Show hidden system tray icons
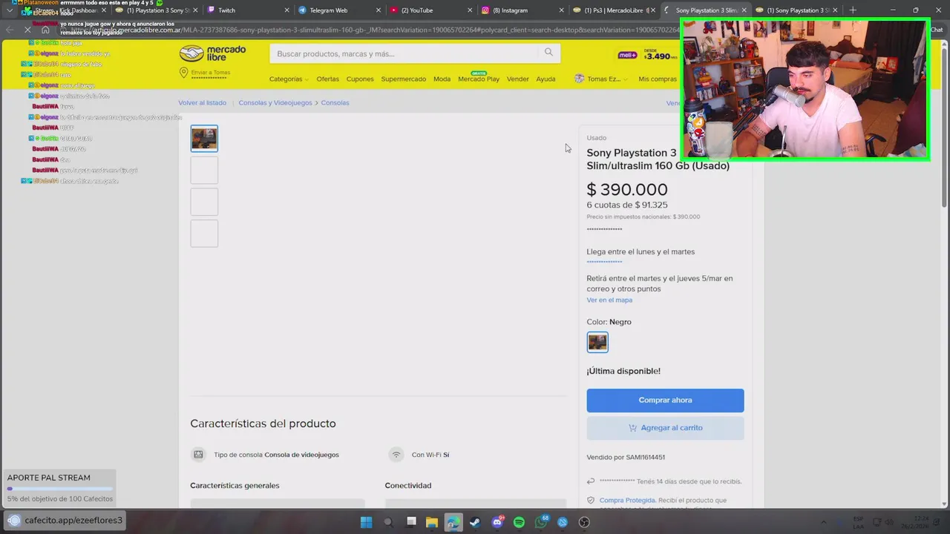 click(824, 522)
